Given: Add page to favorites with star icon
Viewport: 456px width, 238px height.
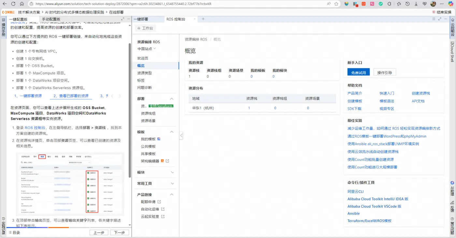Looking at the screenshot, I should point(336,4).
